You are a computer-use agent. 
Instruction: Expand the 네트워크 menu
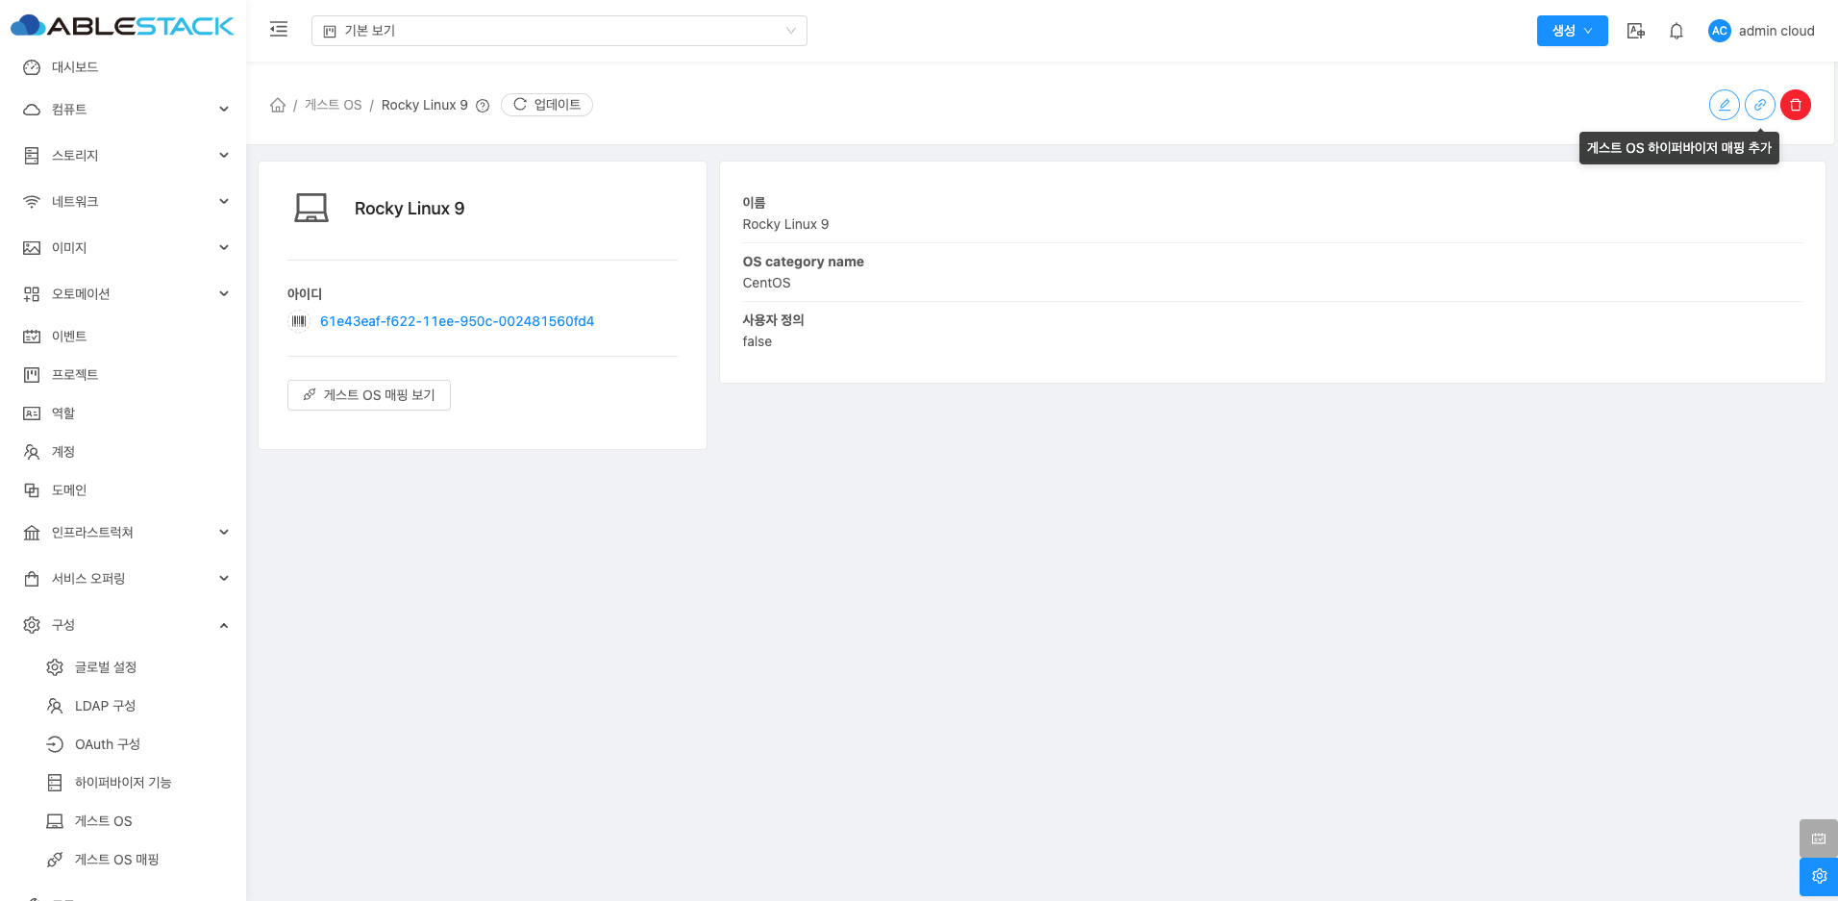click(123, 202)
